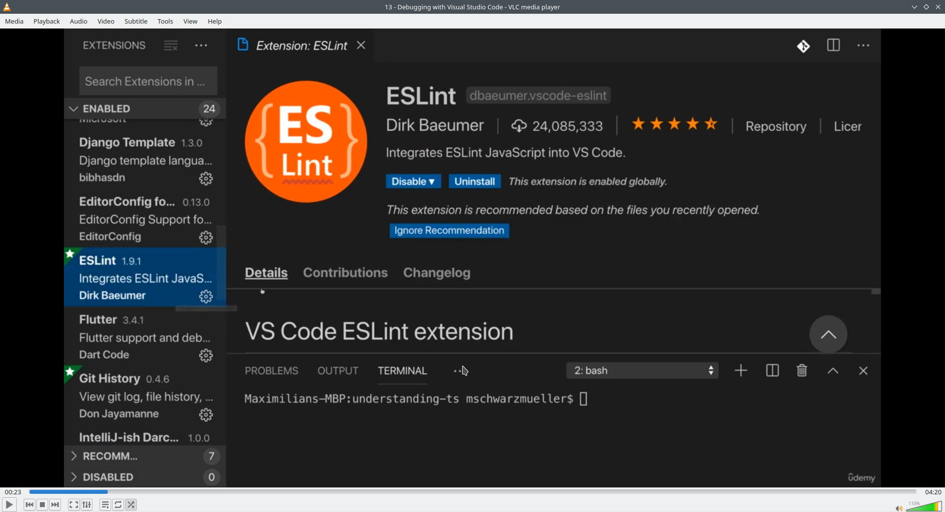Click the ESLint star rating
This screenshot has height=512, width=945.
pyautogui.click(x=675, y=124)
